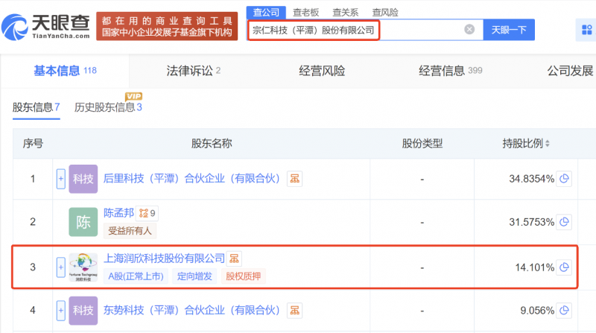The image size is (596, 333).
Task: View pie chart for 14.101% shareholding
Action: click(x=565, y=267)
